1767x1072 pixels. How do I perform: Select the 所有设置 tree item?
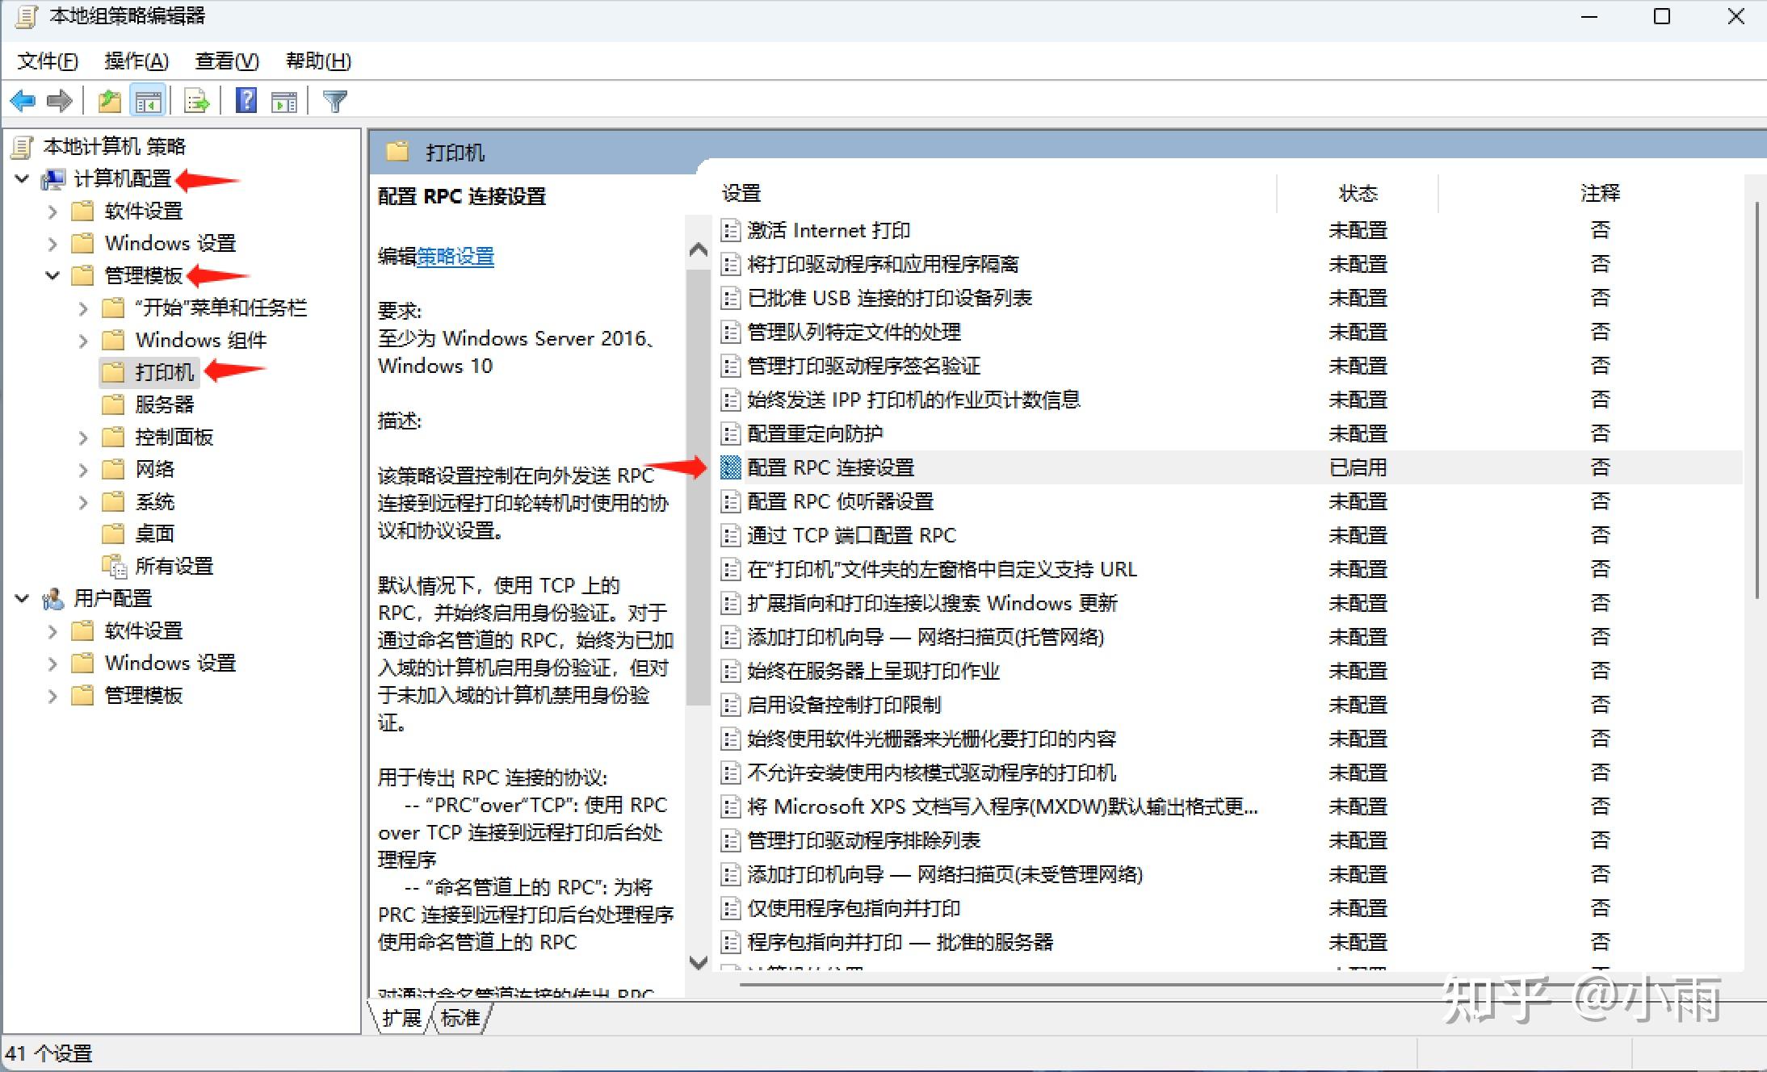pyautogui.click(x=174, y=567)
